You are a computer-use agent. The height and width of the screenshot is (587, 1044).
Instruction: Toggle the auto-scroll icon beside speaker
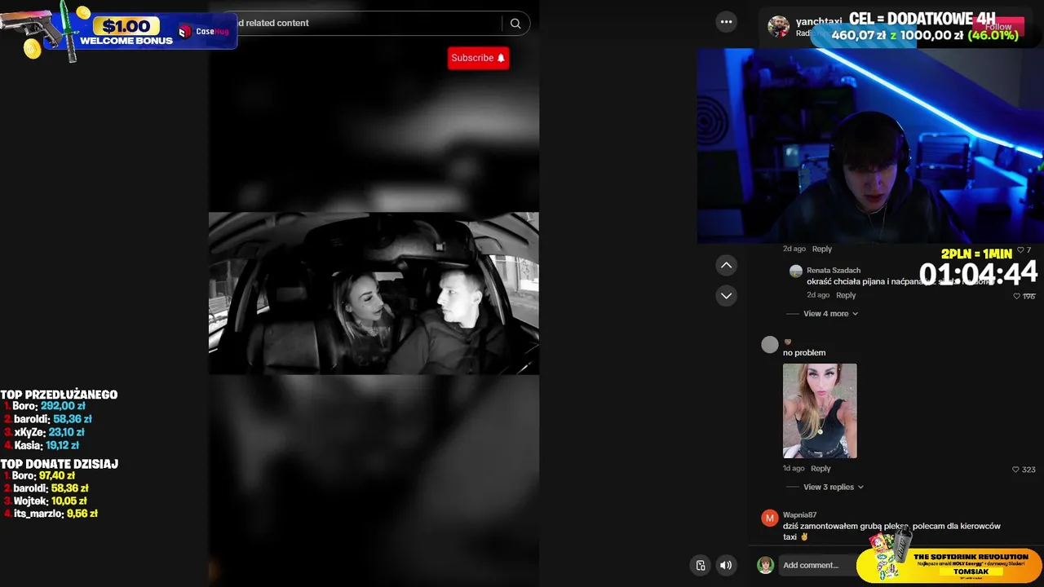(701, 565)
